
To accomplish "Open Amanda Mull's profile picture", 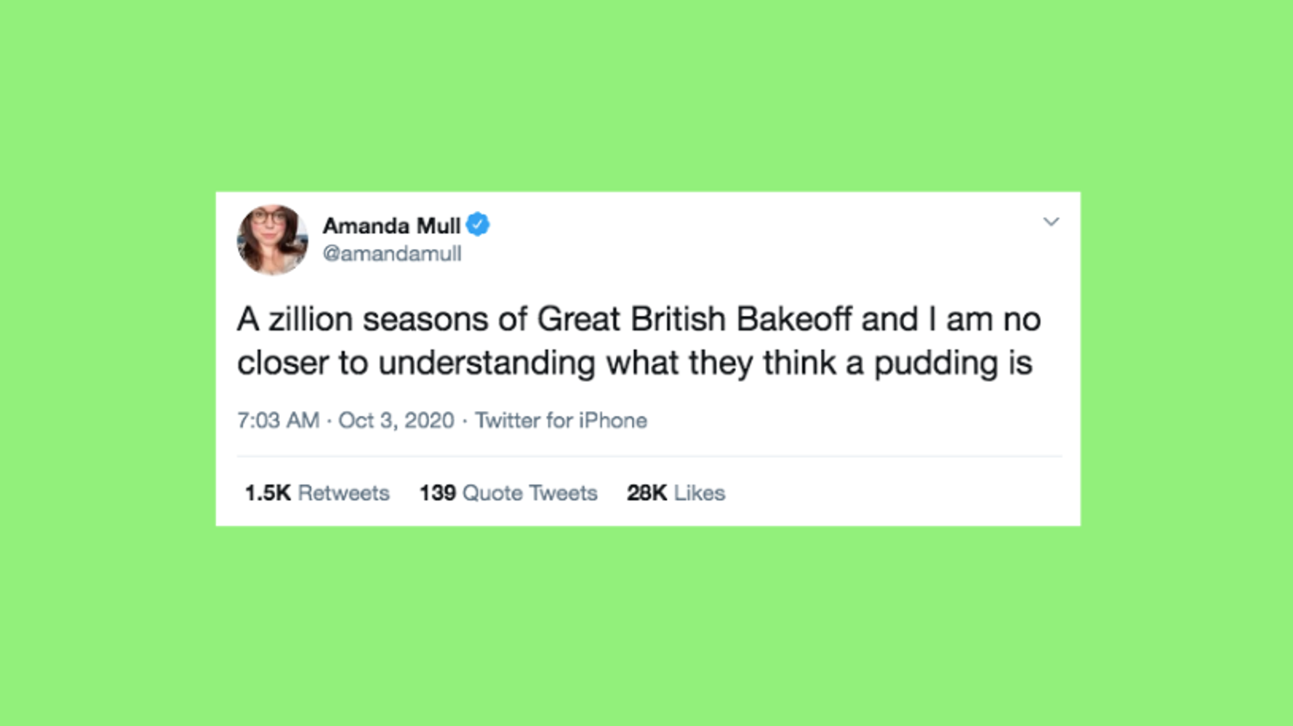I will [x=272, y=239].
